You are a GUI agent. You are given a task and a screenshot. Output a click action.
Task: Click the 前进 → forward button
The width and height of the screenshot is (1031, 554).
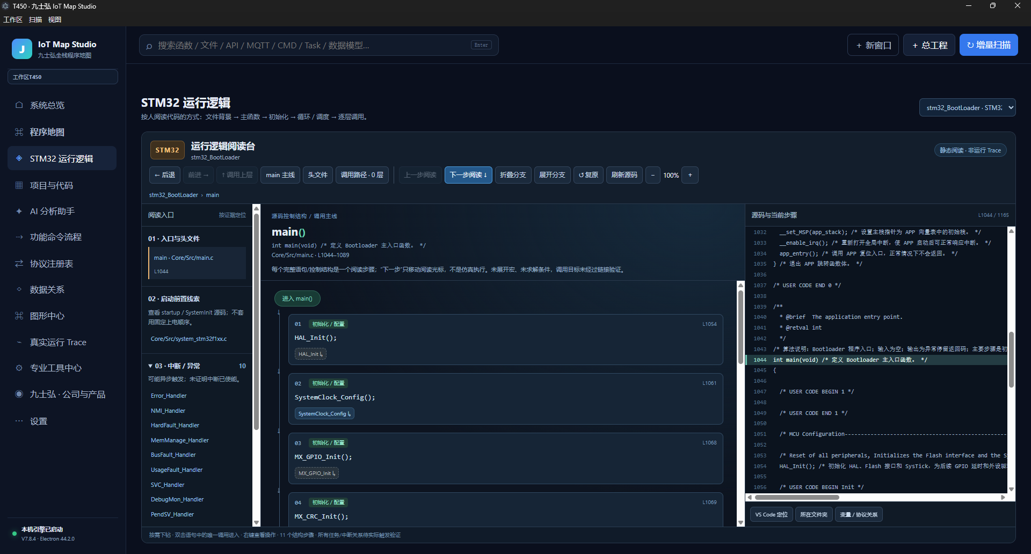pos(198,175)
